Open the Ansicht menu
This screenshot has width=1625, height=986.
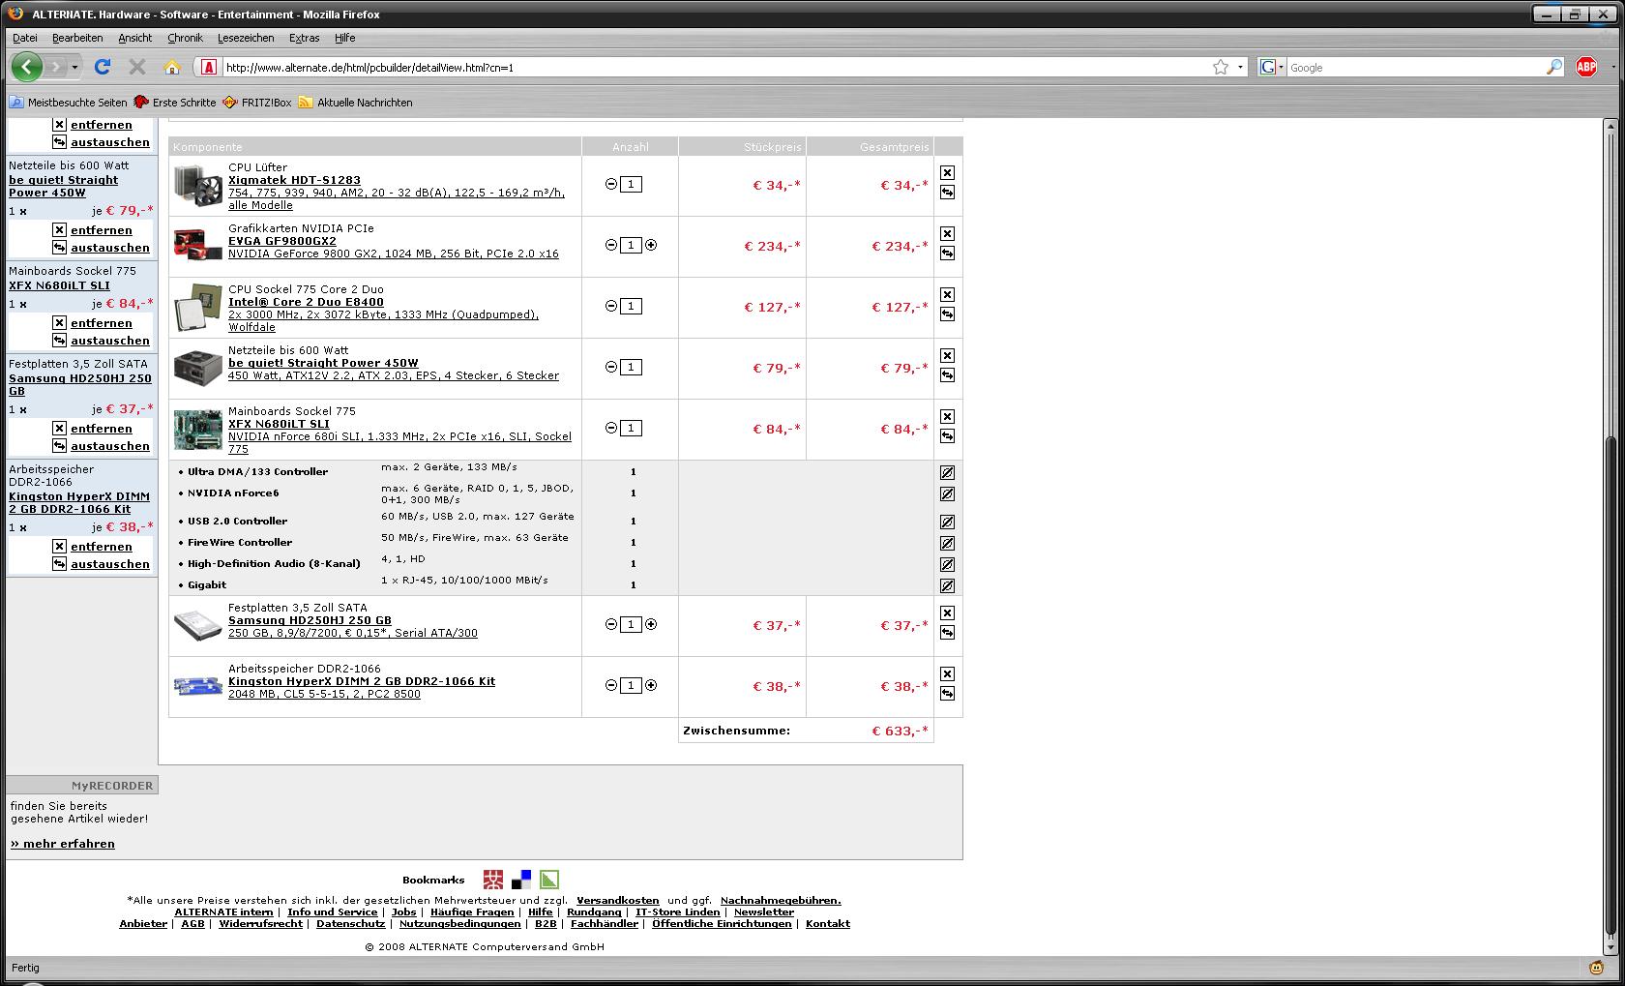coord(135,38)
